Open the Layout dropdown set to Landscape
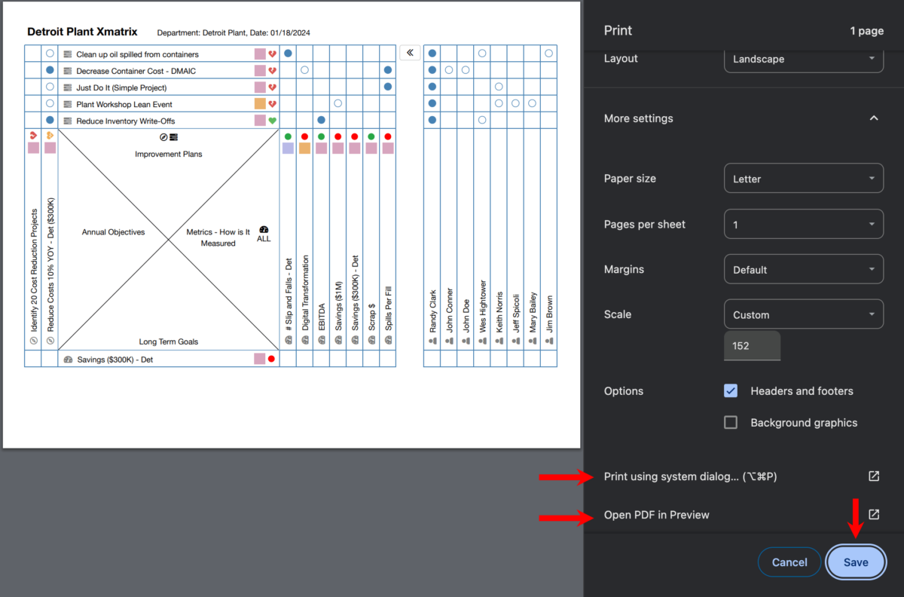 (803, 59)
